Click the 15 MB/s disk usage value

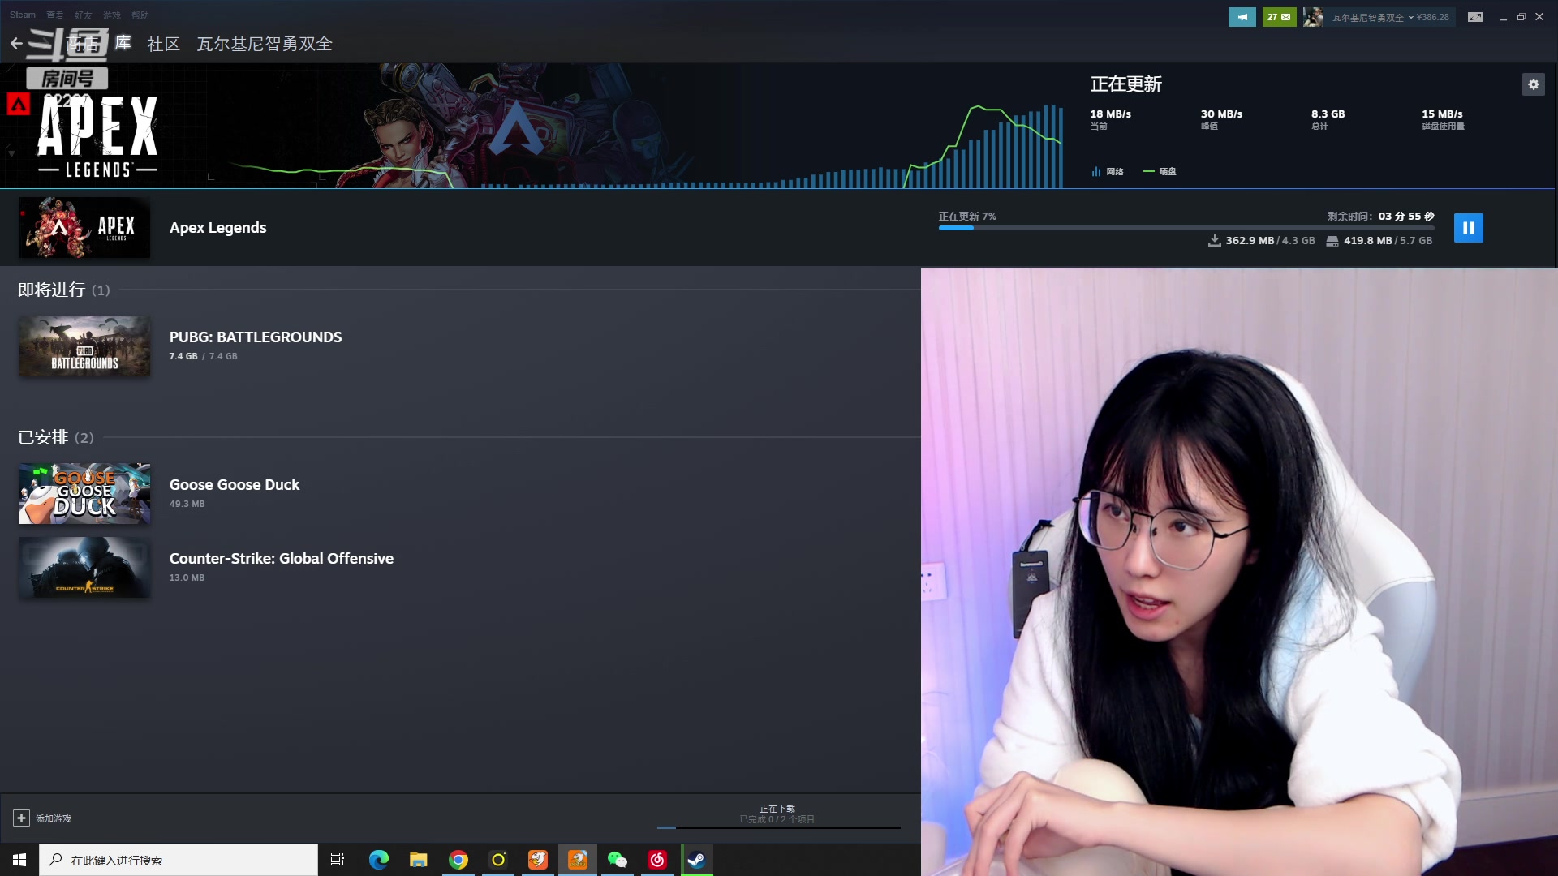pos(1442,114)
